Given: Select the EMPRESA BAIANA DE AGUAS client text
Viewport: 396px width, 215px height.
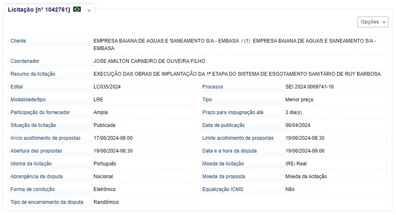Looking at the screenshot, I should pyautogui.click(x=235, y=44).
